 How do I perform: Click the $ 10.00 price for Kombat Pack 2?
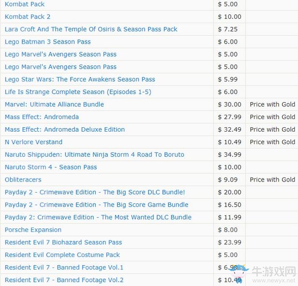(230, 17)
